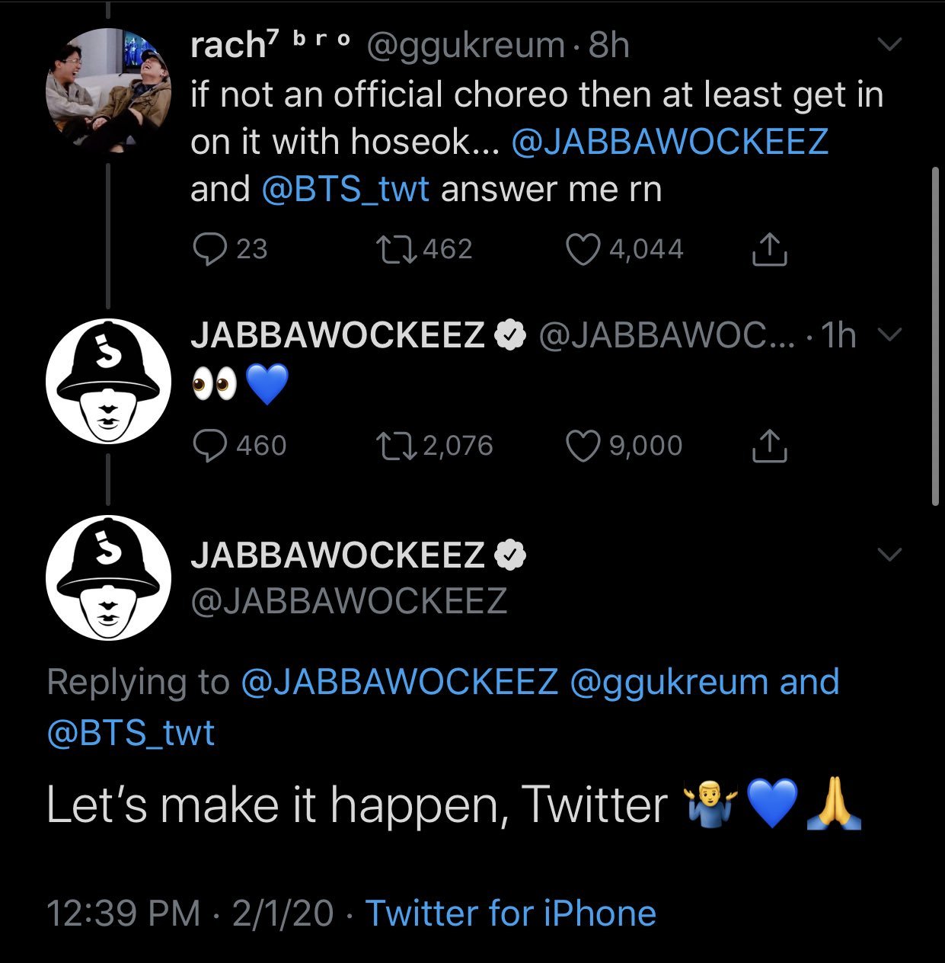945x963 pixels.
Task: Open options chevron on rach's tweet
Action: pyautogui.click(x=889, y=44)
